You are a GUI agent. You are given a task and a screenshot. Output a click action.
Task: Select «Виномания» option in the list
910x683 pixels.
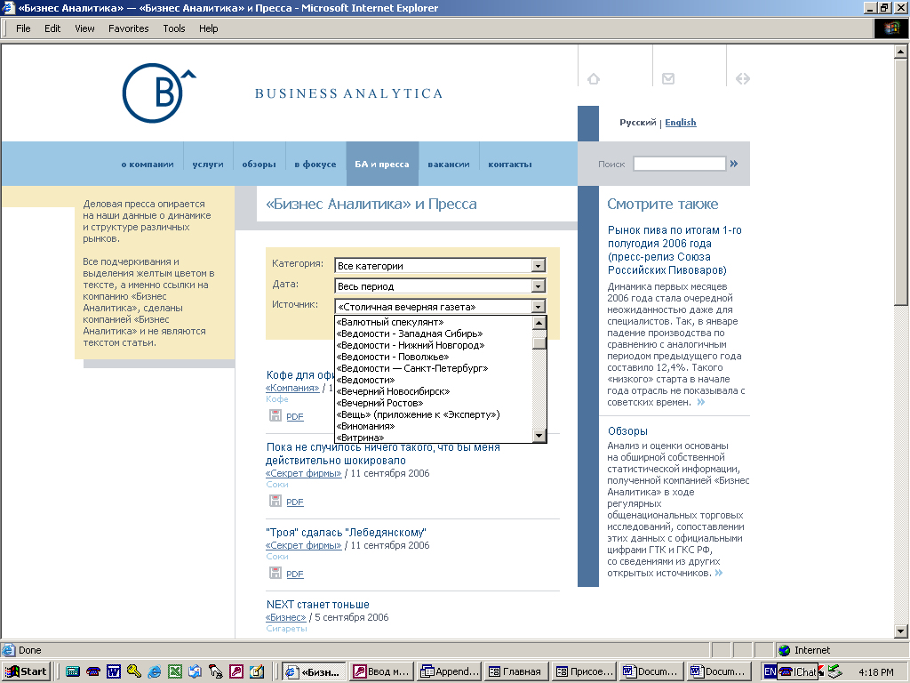pyautogui.click(x=434, y=426)
